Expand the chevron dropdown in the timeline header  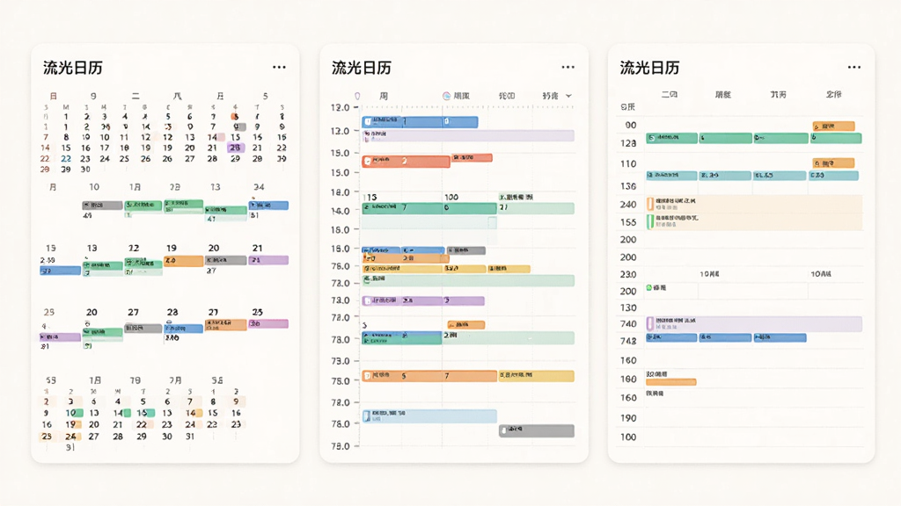click(569, 96)
